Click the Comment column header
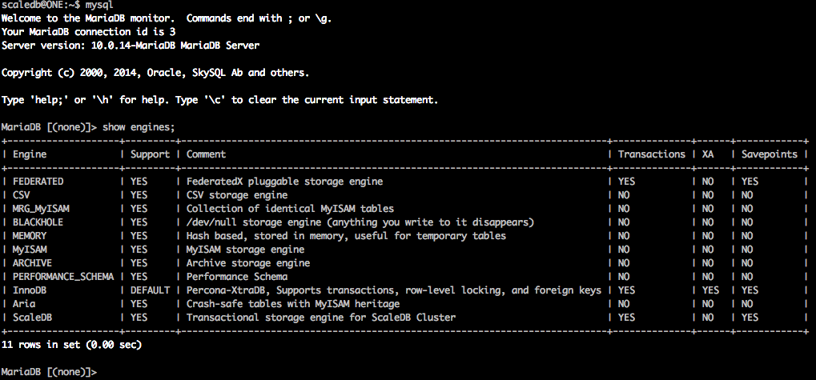Image resolution: width=816 pixels, height=380 pixels. [x=206, y=154]
